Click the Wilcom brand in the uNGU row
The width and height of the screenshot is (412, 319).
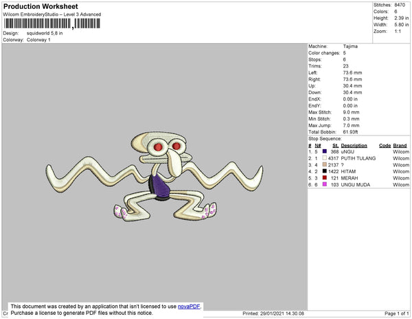(x=401, y=152)
